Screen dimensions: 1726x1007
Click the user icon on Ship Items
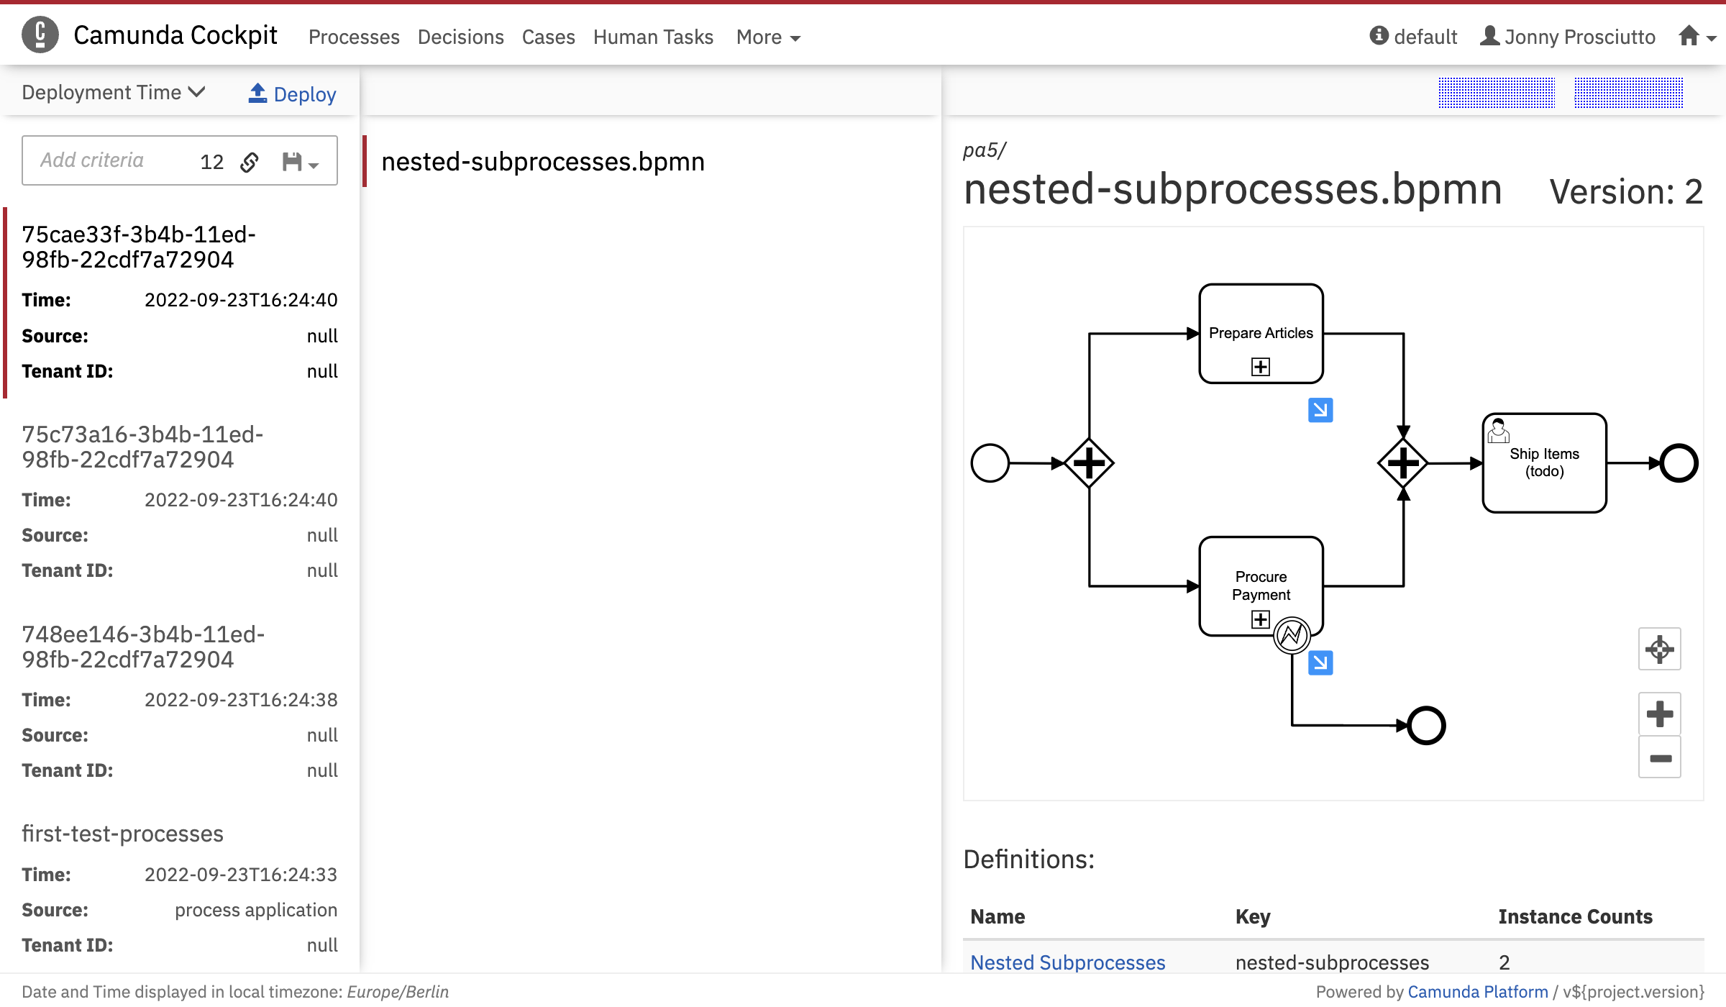coord(1498,430)
